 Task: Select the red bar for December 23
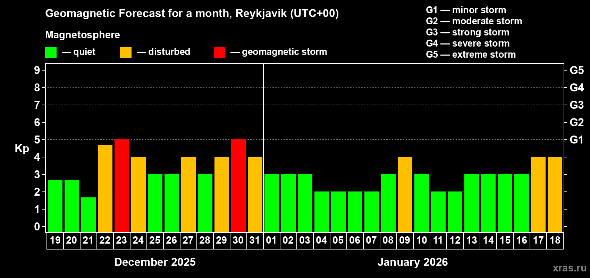[x=122, y=186]
